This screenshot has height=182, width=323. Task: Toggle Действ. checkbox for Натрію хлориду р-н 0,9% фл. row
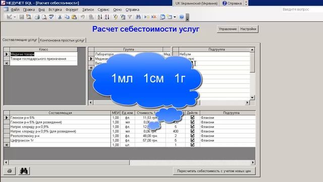point(192,126)
